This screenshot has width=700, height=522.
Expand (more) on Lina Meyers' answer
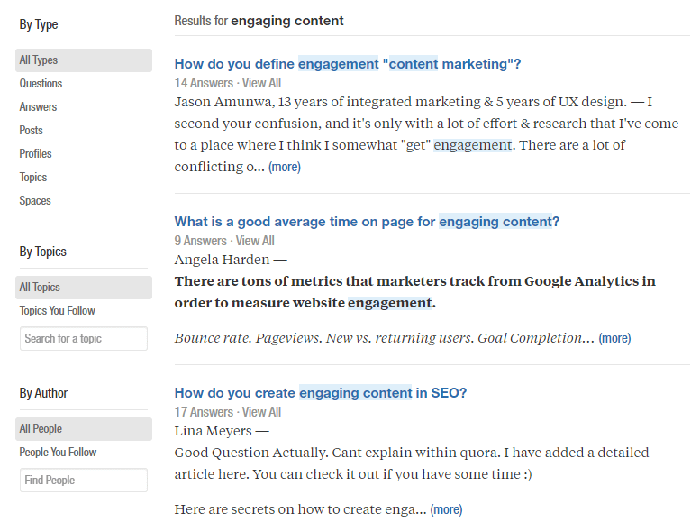(446, 509)
